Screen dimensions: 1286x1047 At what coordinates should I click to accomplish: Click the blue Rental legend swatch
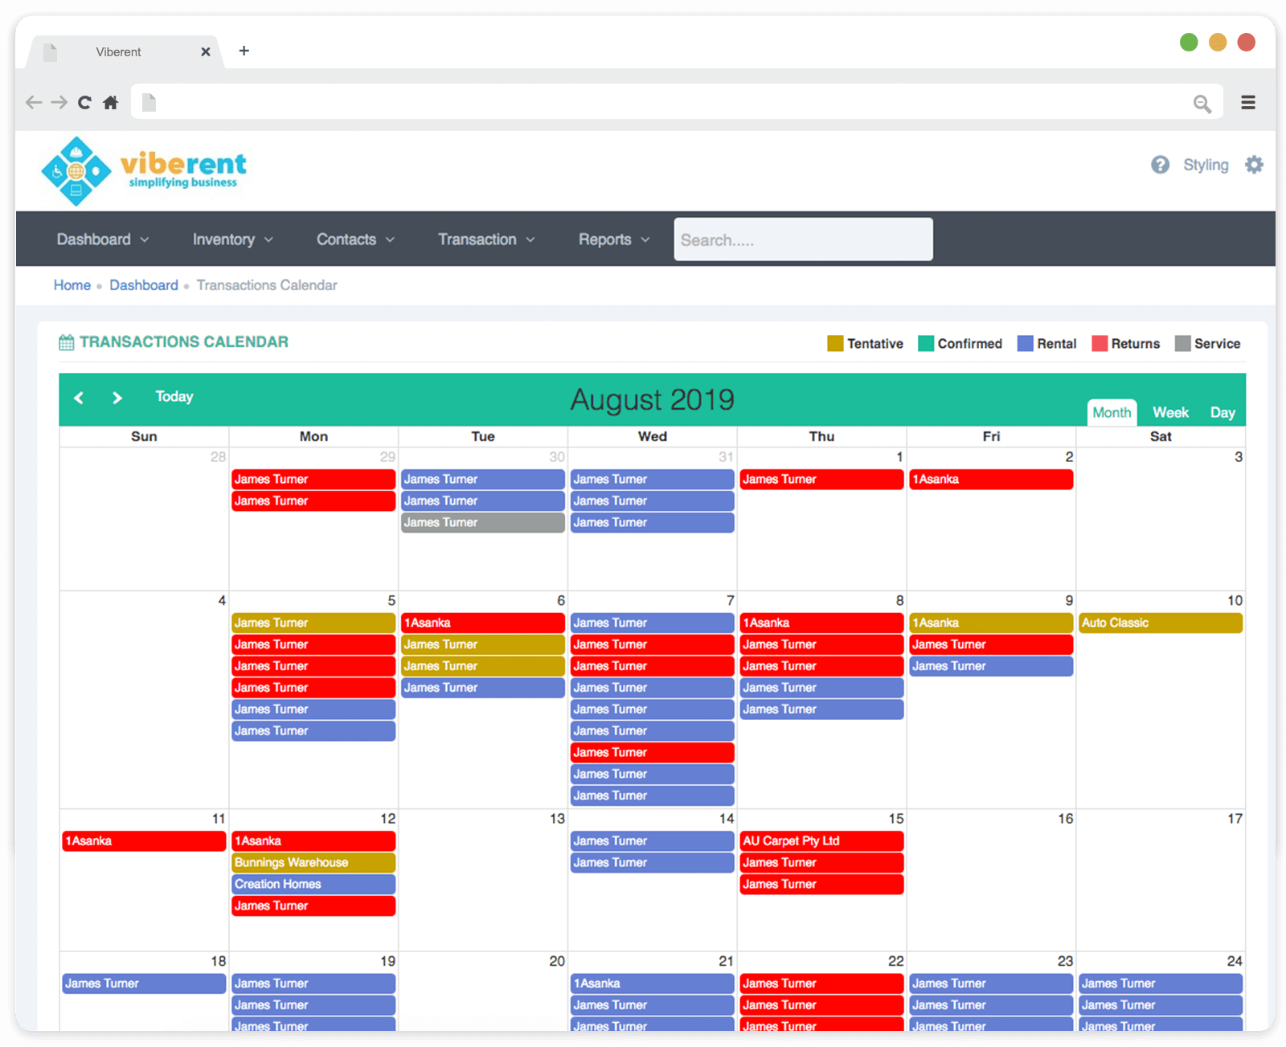click(1025, 343)
